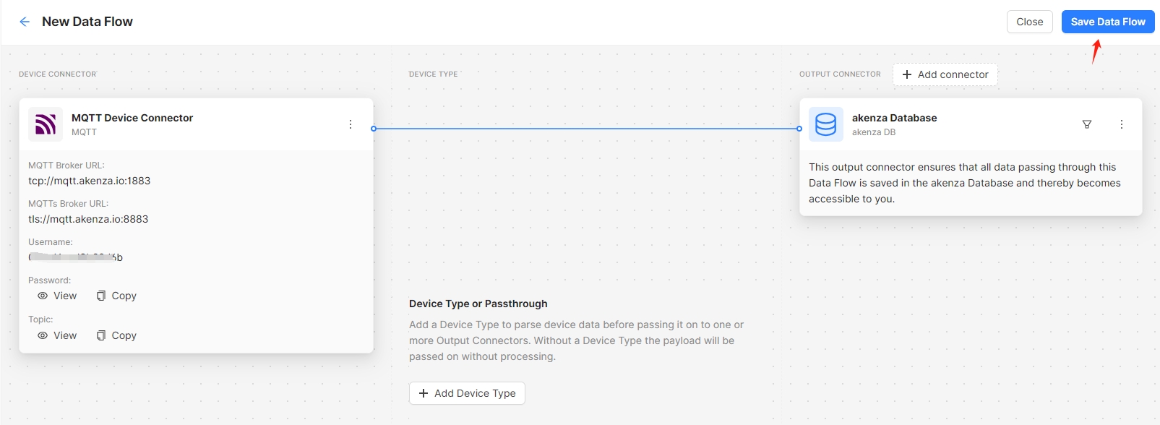Reveal the topic with View
Screen dimensions: 1160x425
(x=57, y=335)
